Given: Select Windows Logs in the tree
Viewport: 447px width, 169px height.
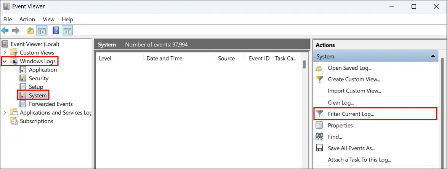Looking at the screenshot, I should click(38, 61).
